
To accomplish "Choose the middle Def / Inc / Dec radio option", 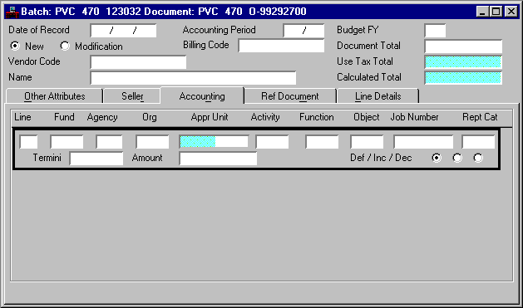I will [457, 158].
